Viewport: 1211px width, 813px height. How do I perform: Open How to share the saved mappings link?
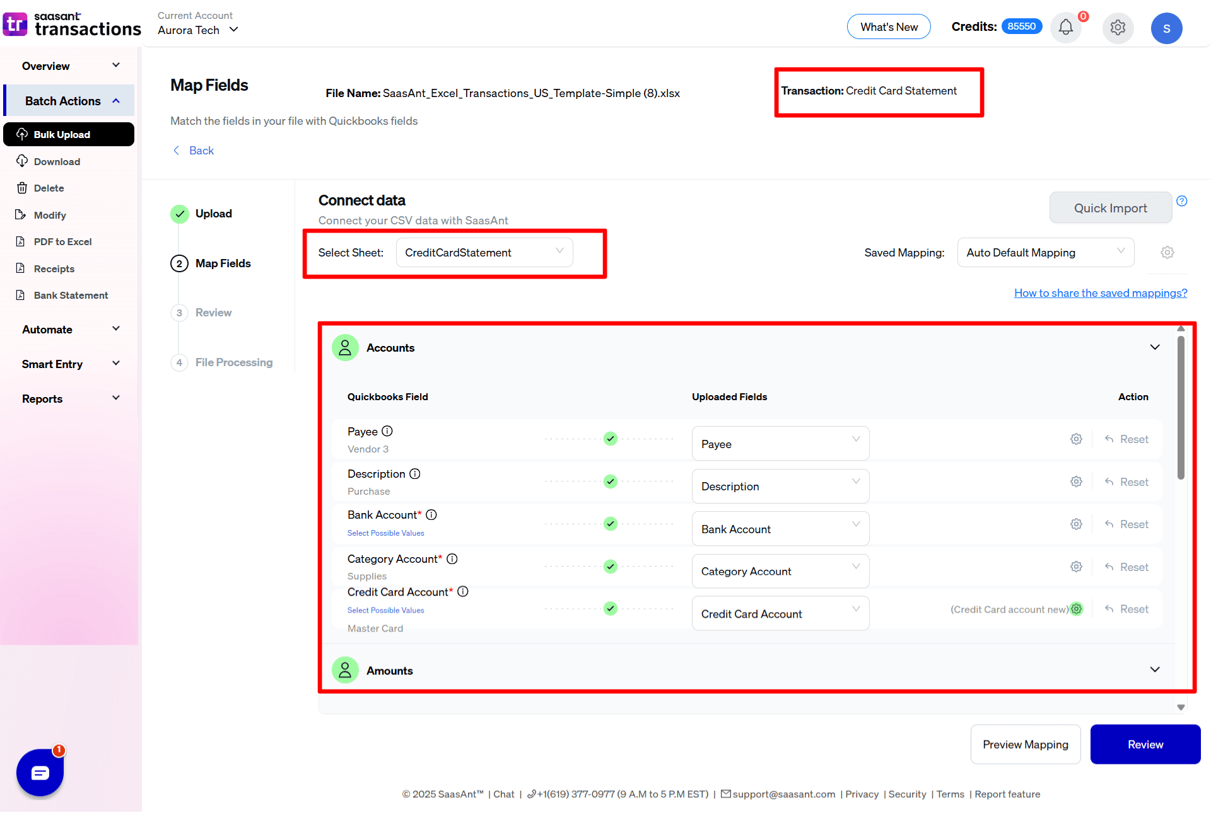point(1101,293)
